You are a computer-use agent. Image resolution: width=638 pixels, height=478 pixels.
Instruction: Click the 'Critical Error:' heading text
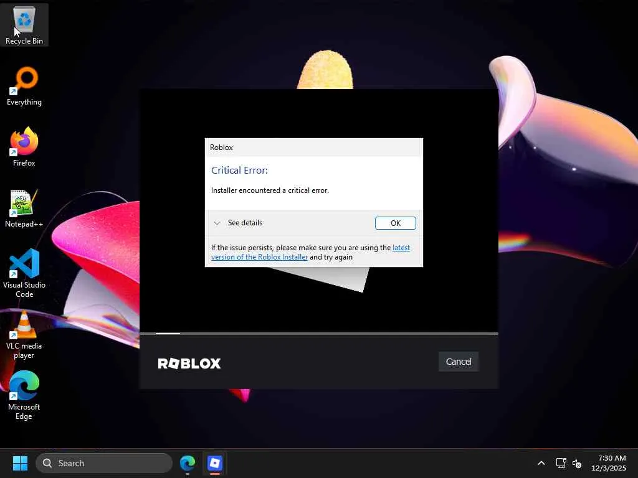click(239, 171)
